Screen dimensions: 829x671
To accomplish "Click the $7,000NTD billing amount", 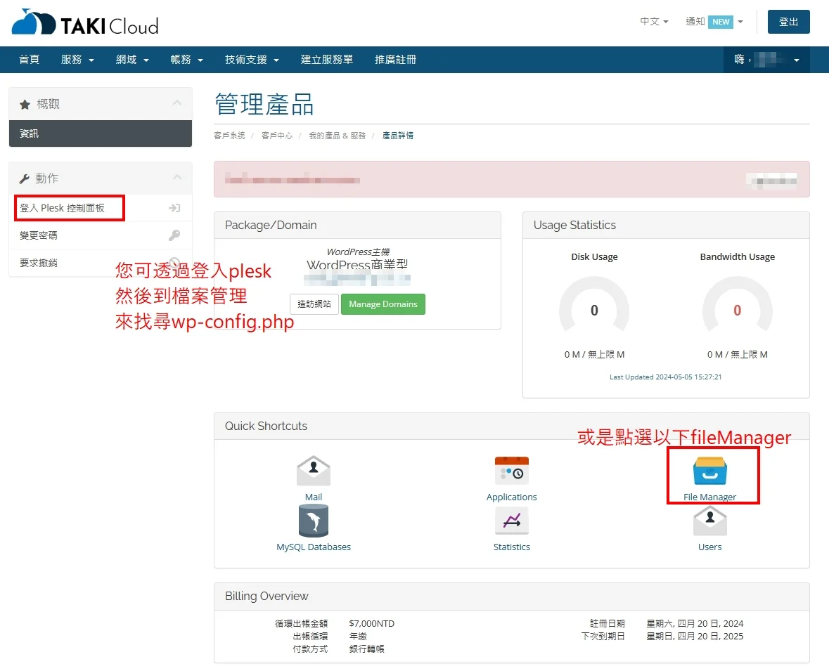I will (x=372, y=624).
